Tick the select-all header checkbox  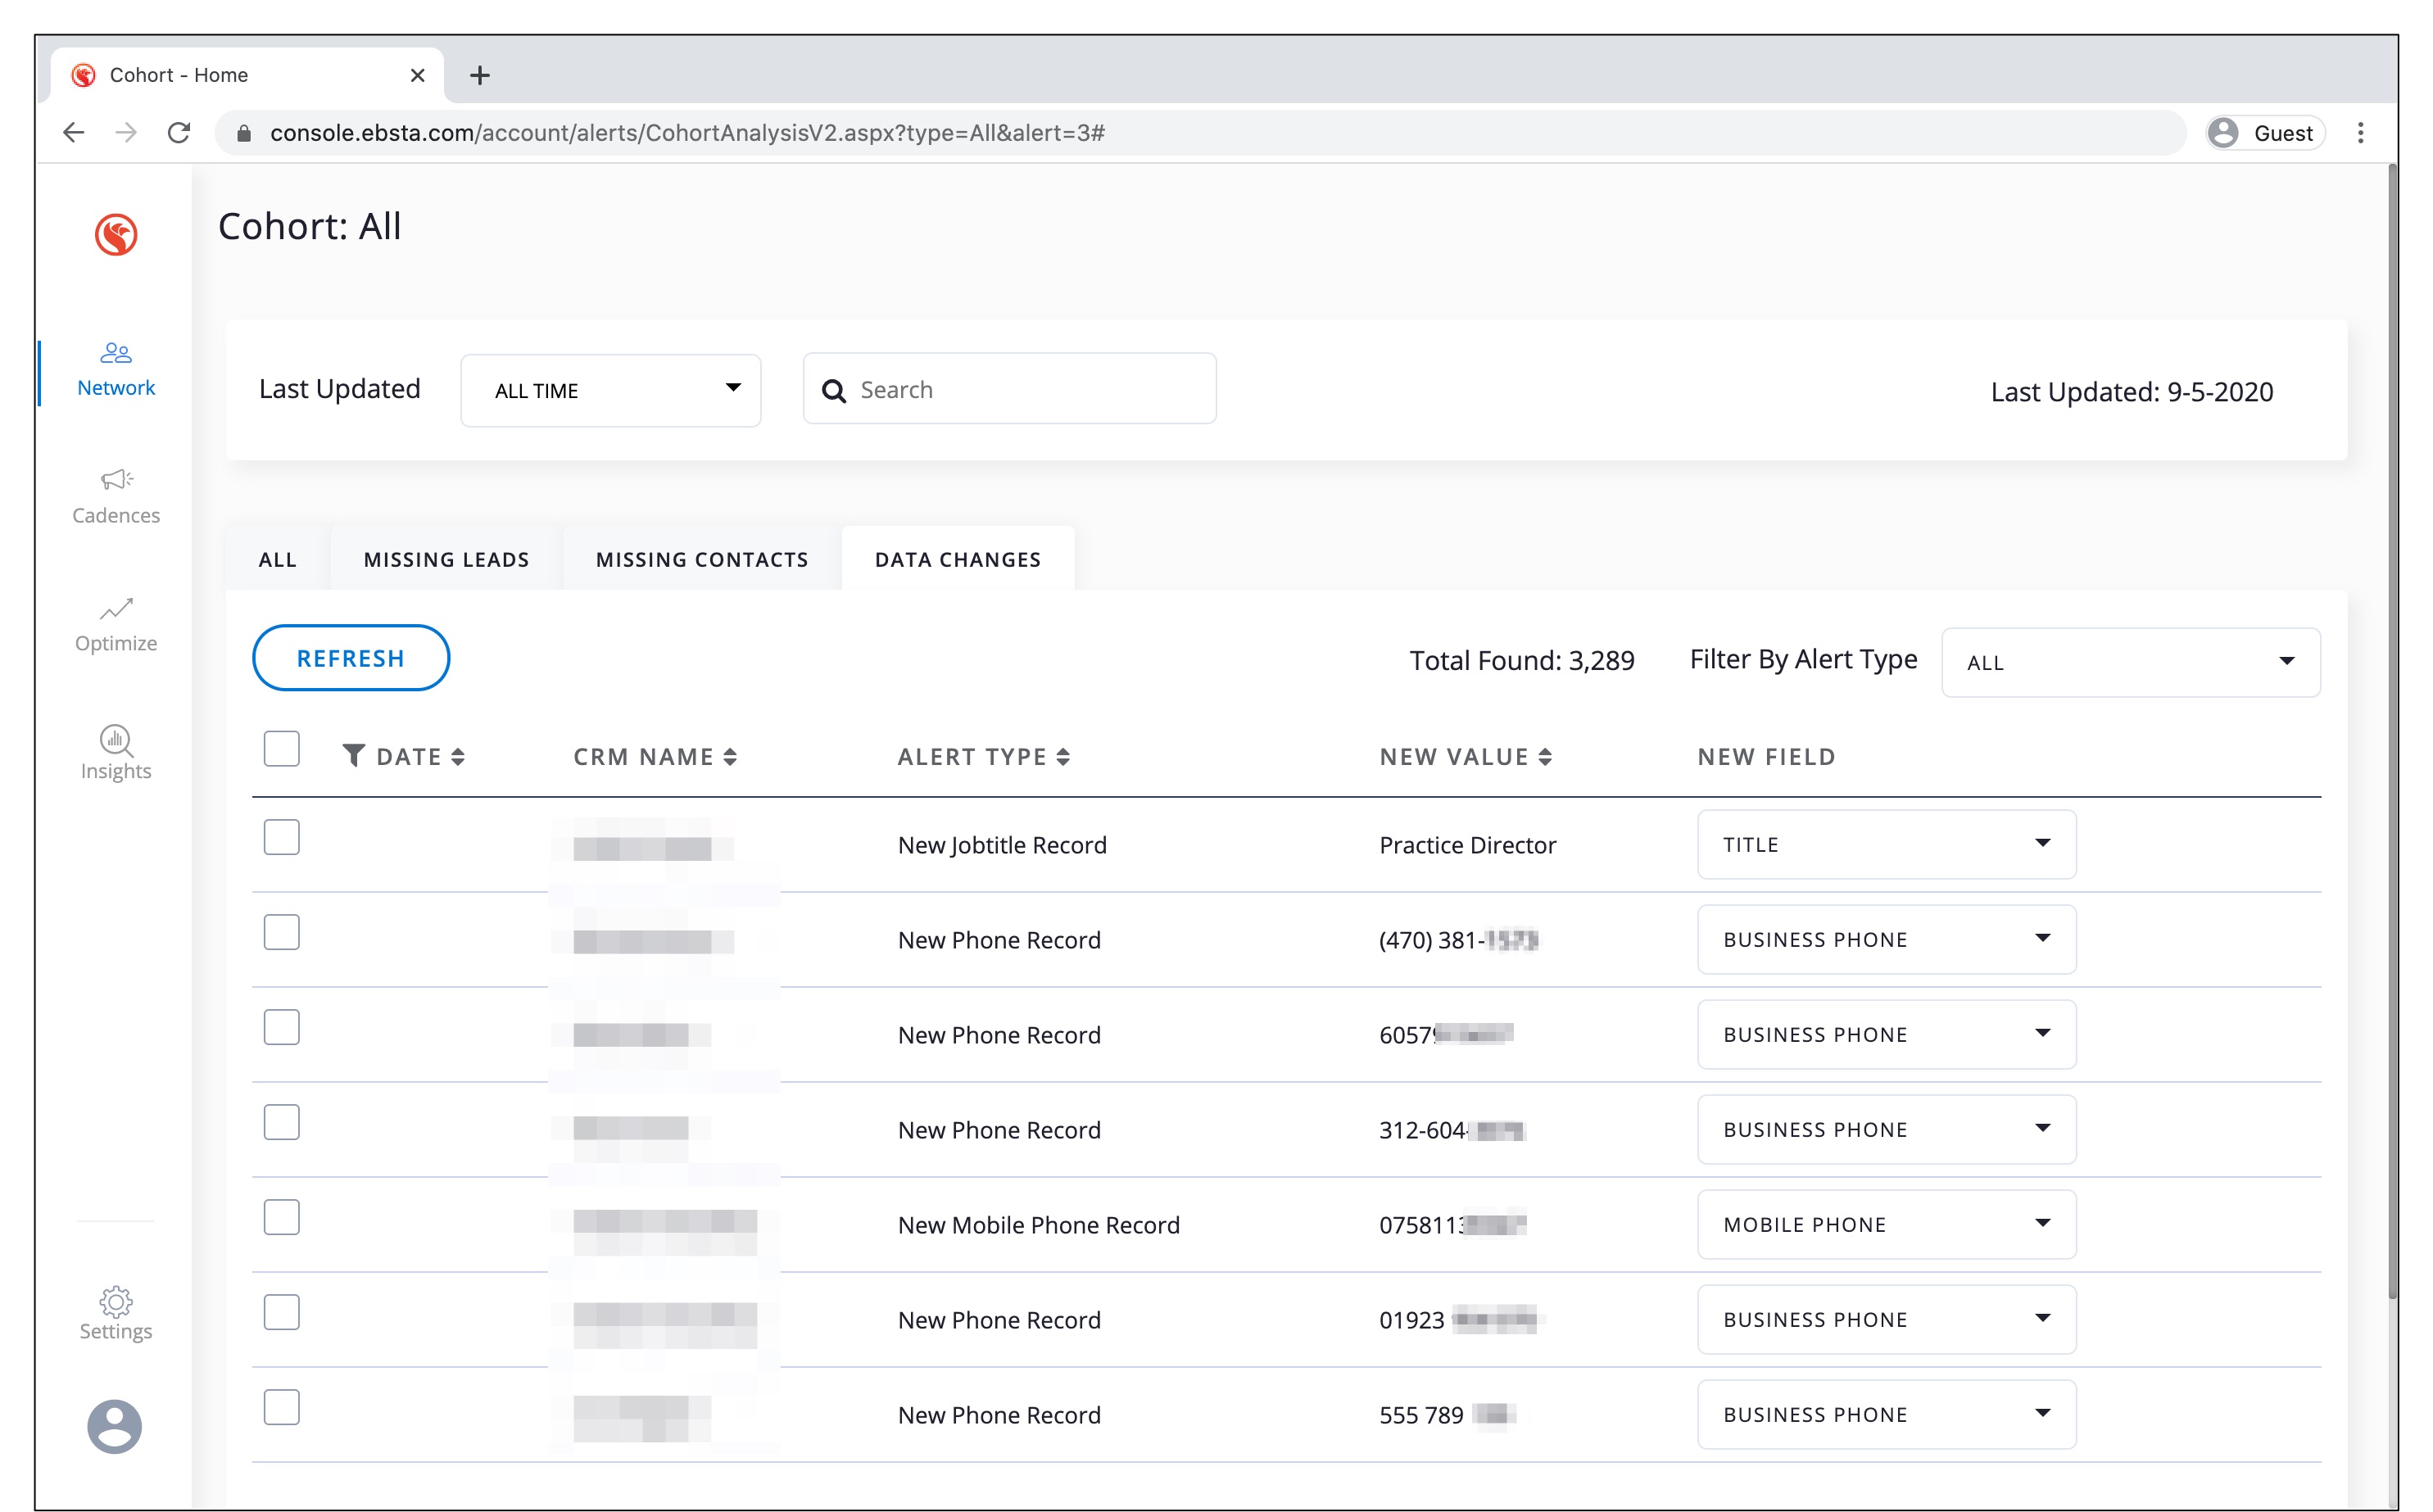click(x=281, y=749)
